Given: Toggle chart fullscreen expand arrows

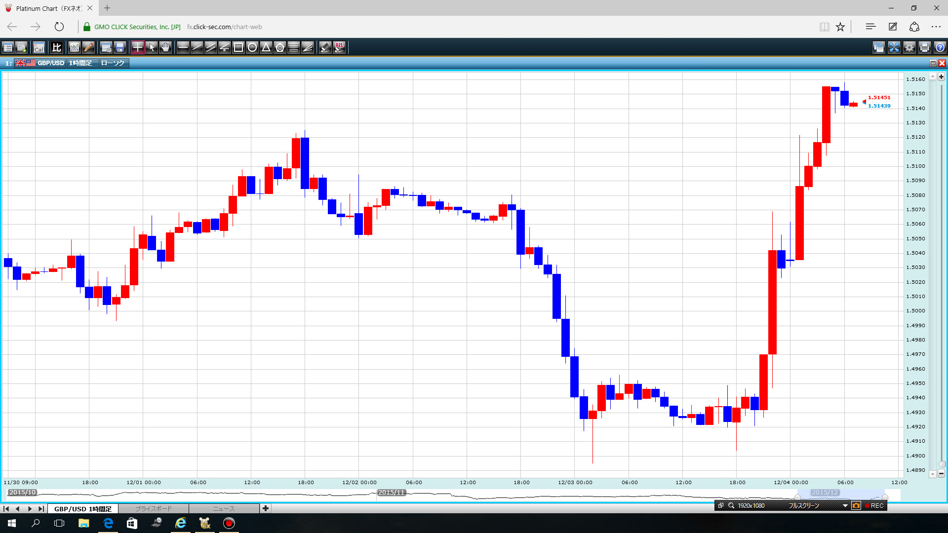Looking at the screenshot, I should (x=894, y=47).
